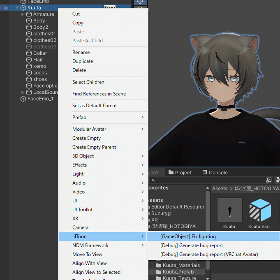Expand the LocalSound node
The height and width of the screenshot is (280, 280).
click(x=23, y=93)
